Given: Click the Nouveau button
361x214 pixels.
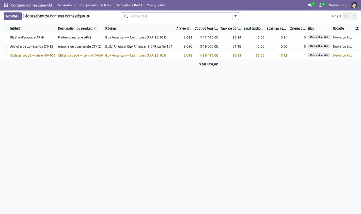Looking at the screenshot, I should point(13,16).
